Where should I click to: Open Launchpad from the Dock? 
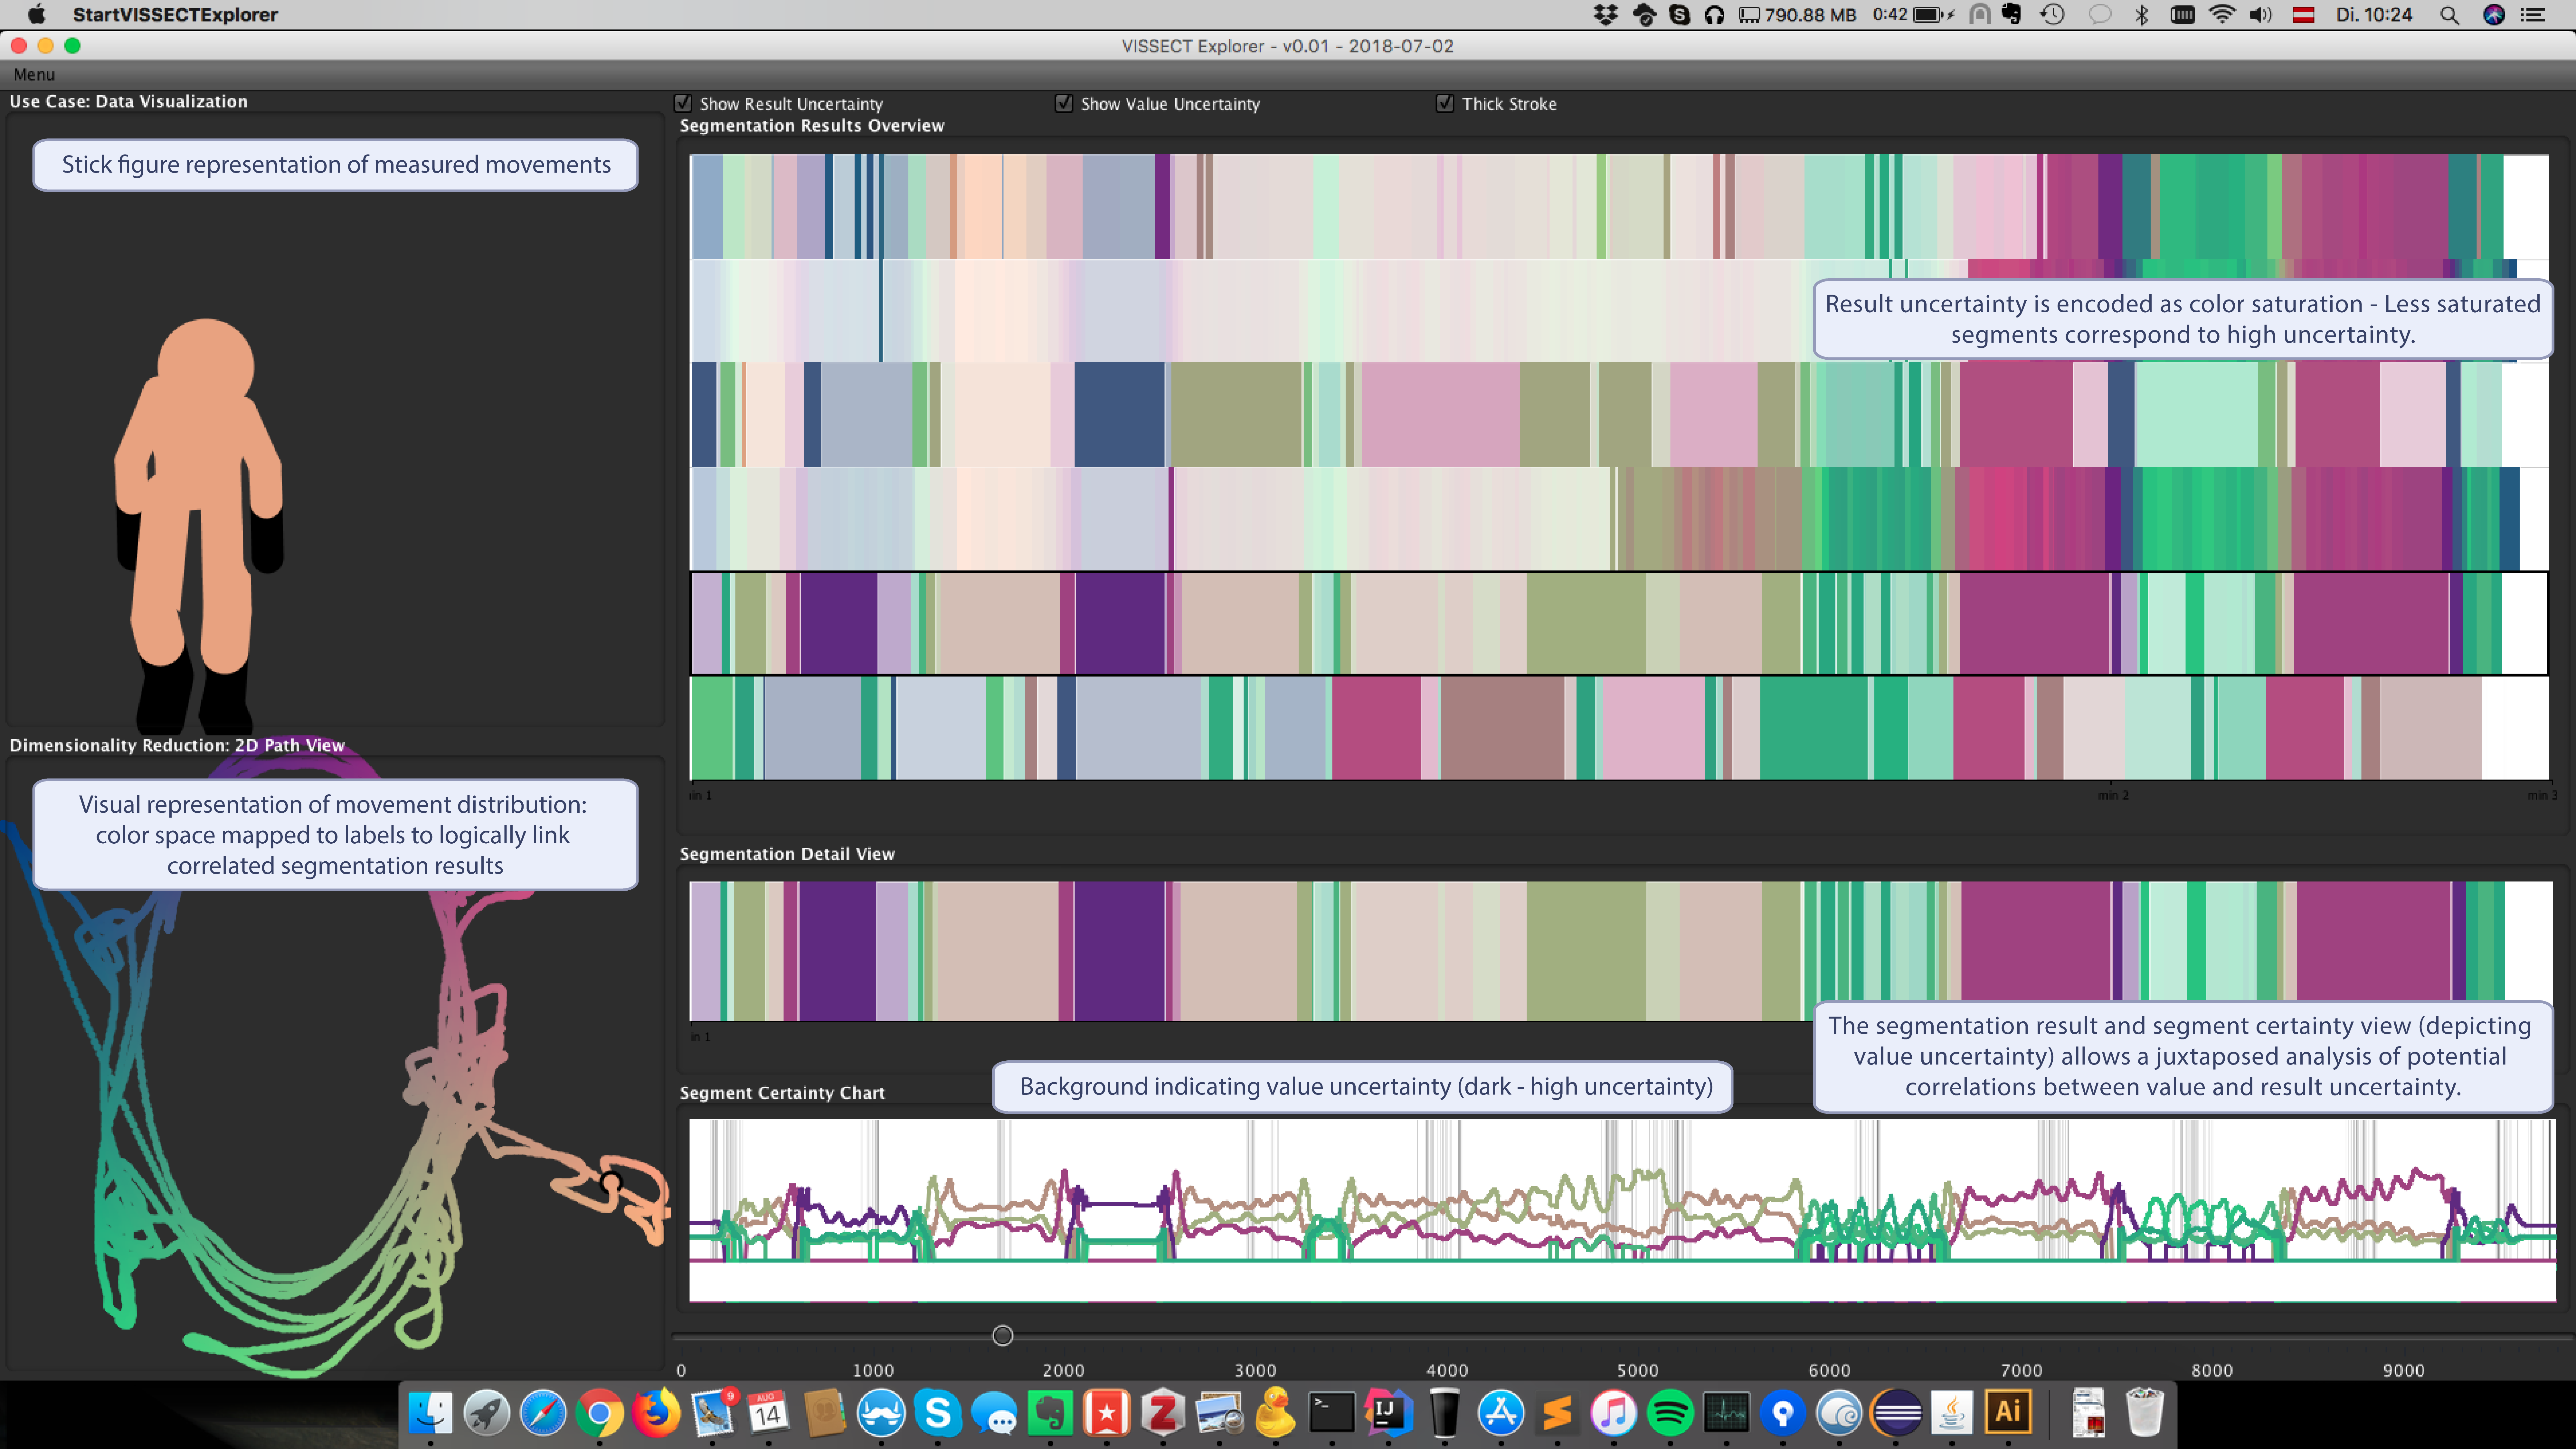click(x=487, y=1413)
